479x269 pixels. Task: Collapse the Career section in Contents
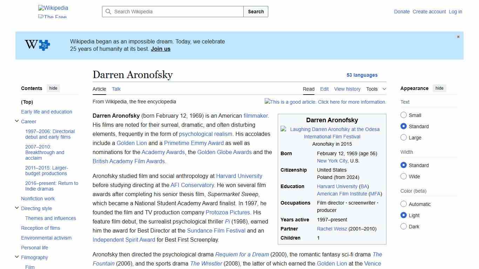(x=17, y=121)
